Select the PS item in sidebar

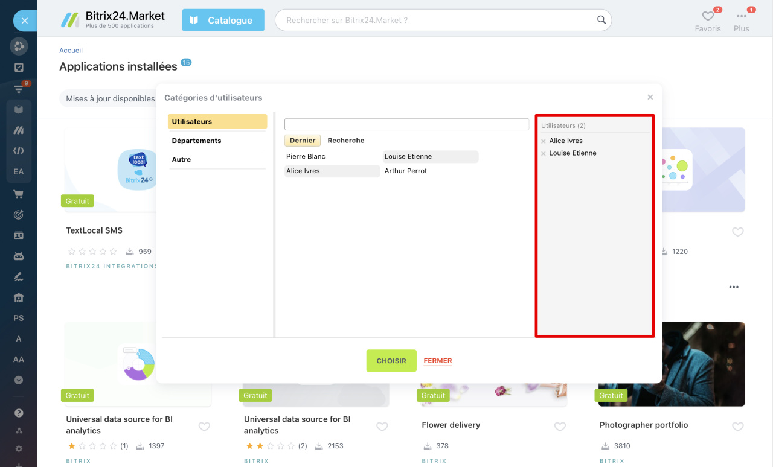pos(19,318)
